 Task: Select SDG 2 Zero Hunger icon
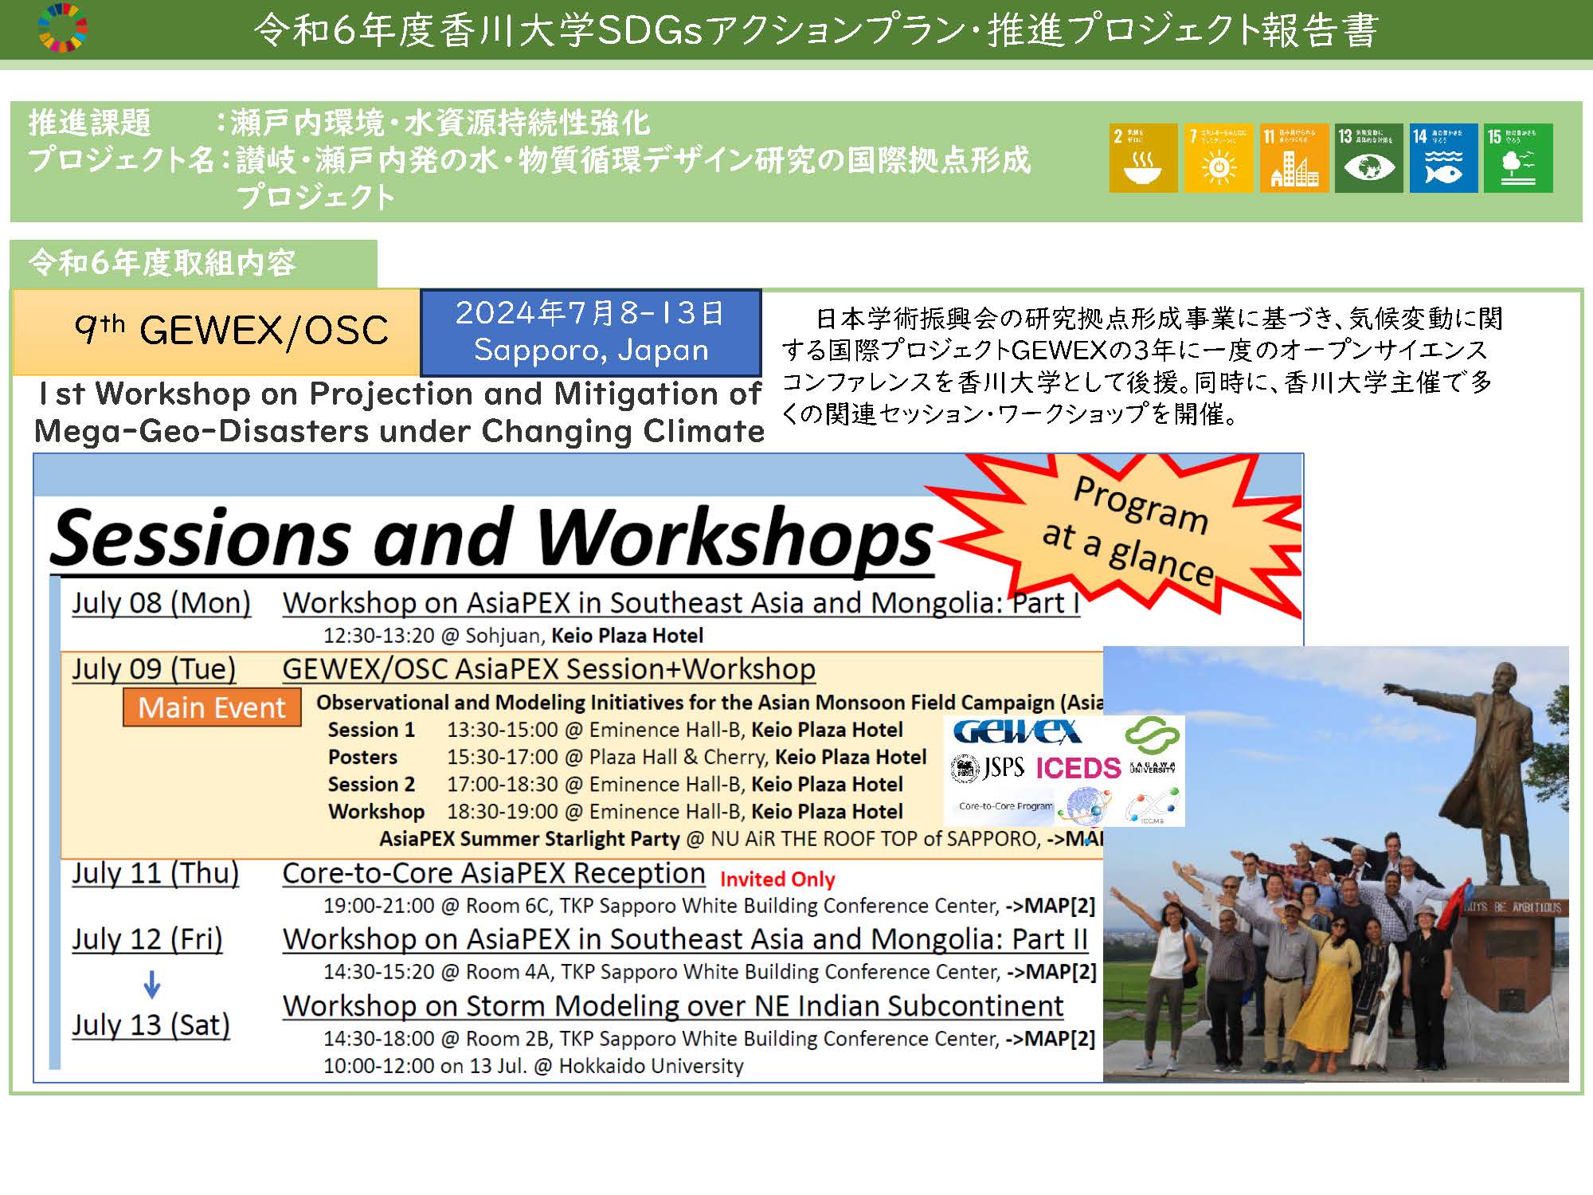[x=1143, y=158]
